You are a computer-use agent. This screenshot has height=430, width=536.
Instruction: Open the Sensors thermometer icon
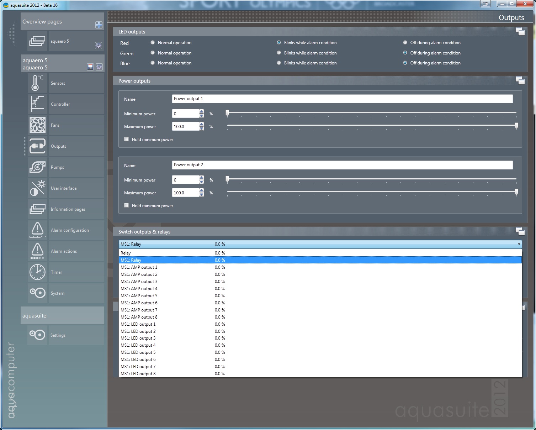coord(37,83)
